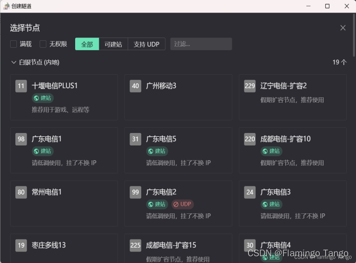Select node 广东电信3
This screenshot has height=263, width=356.
293,203
